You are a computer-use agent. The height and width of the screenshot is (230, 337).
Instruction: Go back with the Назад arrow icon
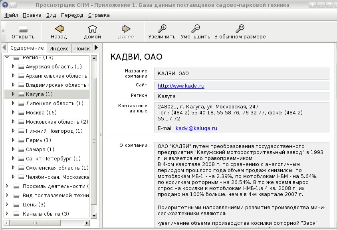[59, 29]
